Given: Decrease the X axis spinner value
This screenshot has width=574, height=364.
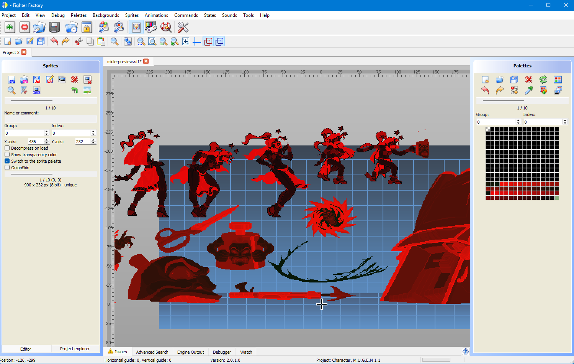Looking at the screenshot, I should pyautogui.click(x=46, y=143).
